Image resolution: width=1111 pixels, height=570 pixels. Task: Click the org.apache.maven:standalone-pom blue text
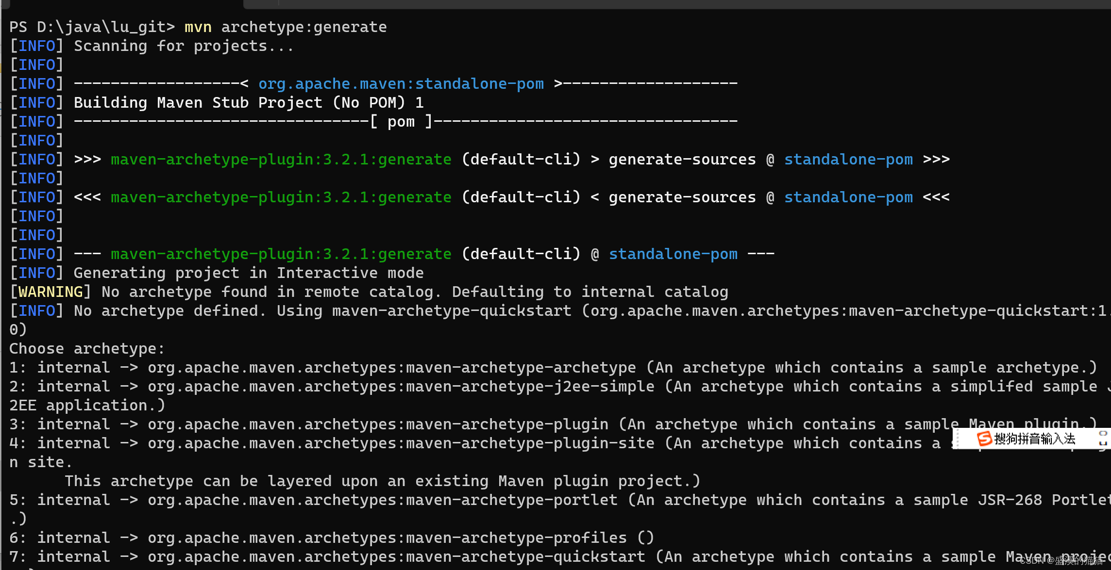point(401,83)
